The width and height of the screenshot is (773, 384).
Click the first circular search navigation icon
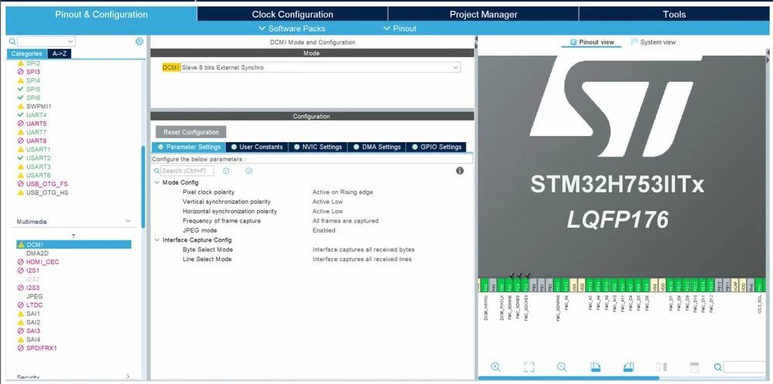[226, 171]
